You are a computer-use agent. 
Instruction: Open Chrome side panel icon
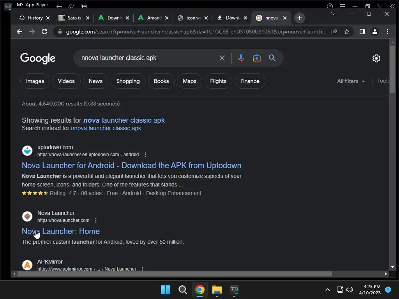point(362,32)
